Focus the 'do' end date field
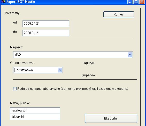The image size is (146, 126). [x=46, y=33]
